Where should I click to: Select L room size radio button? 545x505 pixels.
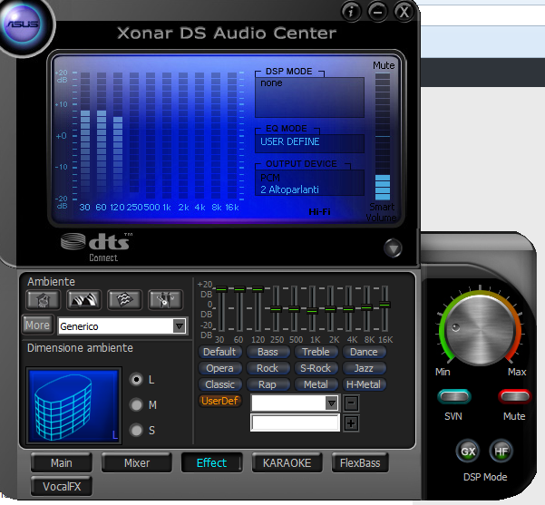point(136,379)
